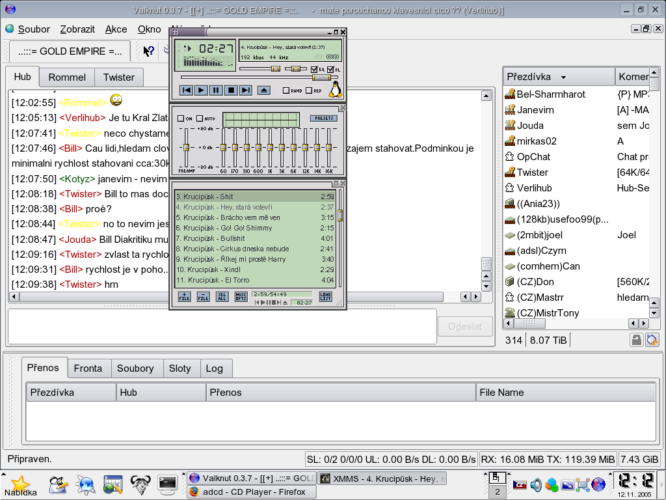Click 16K equalizer band slider handle
The image size is (666, 500).
point(328,148)
